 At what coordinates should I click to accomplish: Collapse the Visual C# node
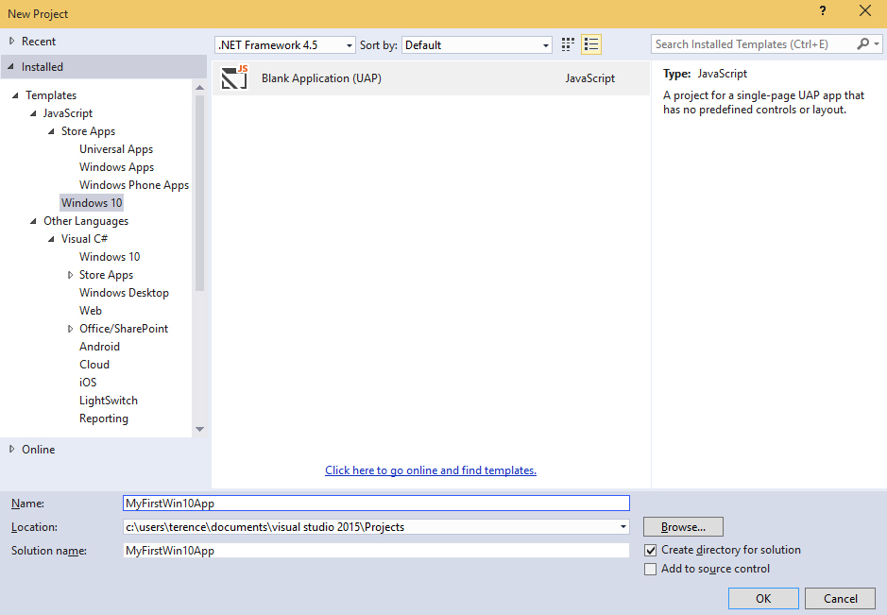pyautogui.click(x=51, y=239)
